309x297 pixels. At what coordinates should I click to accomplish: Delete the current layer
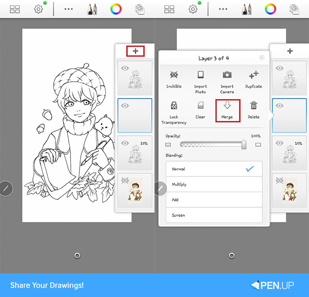coord(253,110)
